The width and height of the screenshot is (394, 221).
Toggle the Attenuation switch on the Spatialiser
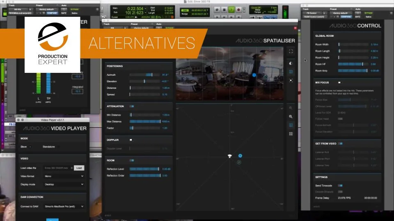pos(132,106)
